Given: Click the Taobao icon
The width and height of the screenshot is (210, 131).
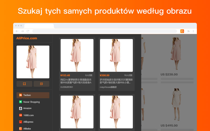Looking at the screenshot, I should click(x=20, y=95).
